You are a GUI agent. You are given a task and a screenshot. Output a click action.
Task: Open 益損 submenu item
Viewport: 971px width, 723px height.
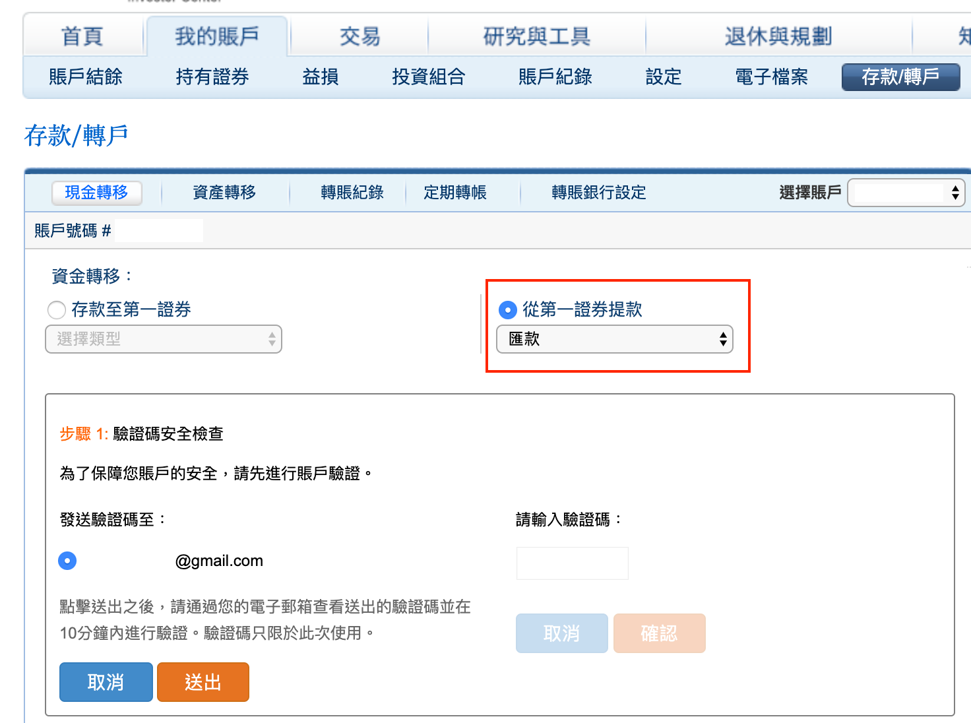321,77
